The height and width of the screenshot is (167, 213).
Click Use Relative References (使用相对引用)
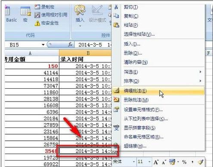(54, 15)
